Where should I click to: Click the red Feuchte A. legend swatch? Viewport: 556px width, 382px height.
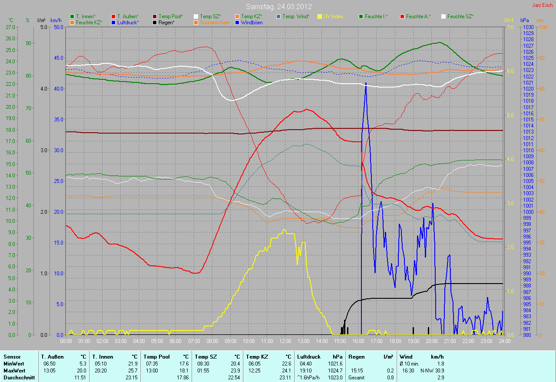click(x=402, y=16)
